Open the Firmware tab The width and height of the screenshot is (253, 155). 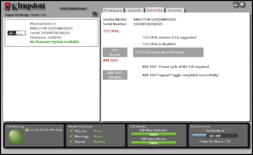click(113, 10)
